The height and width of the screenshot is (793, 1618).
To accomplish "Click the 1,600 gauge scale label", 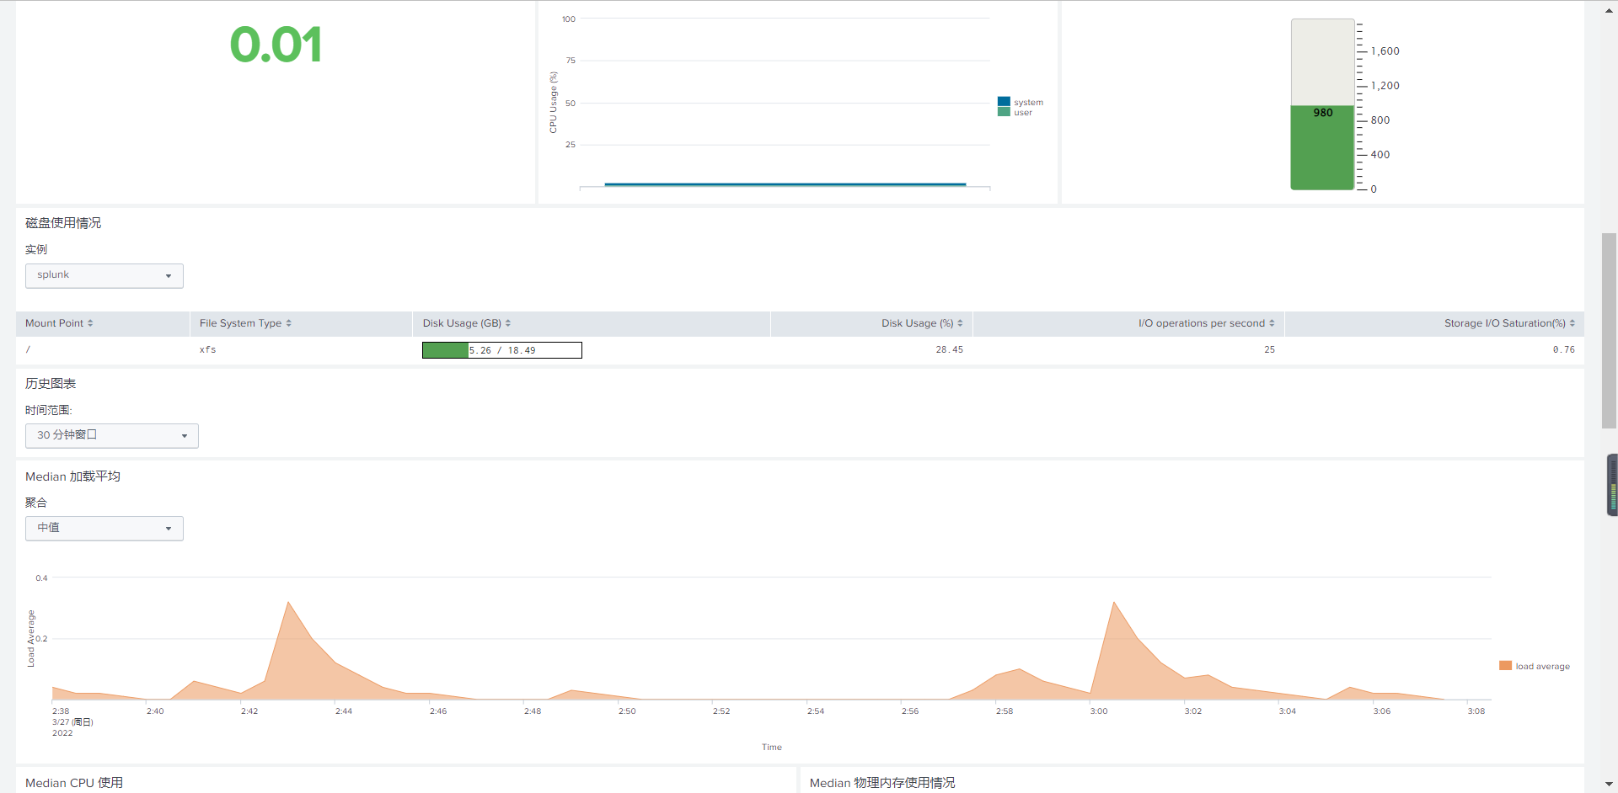I will pyautogui.click(x=1385, y=51).
